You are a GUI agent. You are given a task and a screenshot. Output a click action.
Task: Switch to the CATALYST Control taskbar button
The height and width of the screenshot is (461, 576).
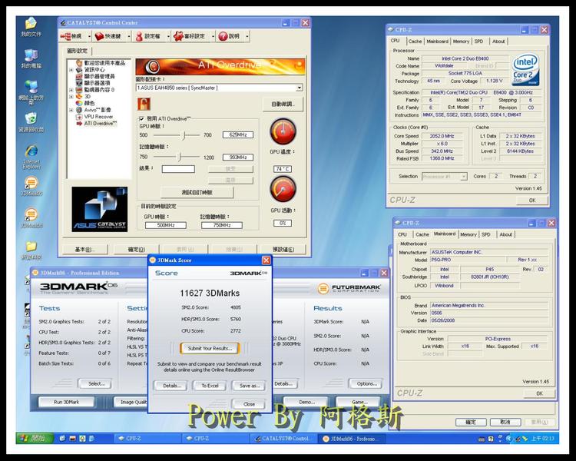click(x=283, y=438)
